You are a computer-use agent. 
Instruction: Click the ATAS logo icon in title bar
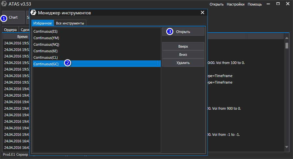tap(5, 4)
